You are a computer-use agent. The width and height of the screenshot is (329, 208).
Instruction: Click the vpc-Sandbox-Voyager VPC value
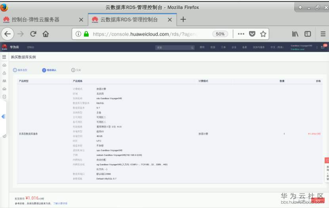(109, 150)
